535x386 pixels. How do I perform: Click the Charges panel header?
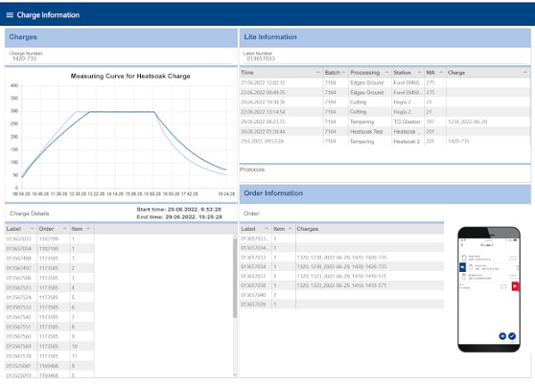coord(121,37)
